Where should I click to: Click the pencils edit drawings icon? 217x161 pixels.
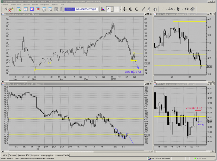coord(193,9)
